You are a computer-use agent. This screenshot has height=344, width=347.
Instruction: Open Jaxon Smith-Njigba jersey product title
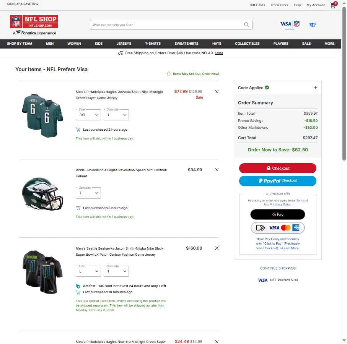coord(119,252)
